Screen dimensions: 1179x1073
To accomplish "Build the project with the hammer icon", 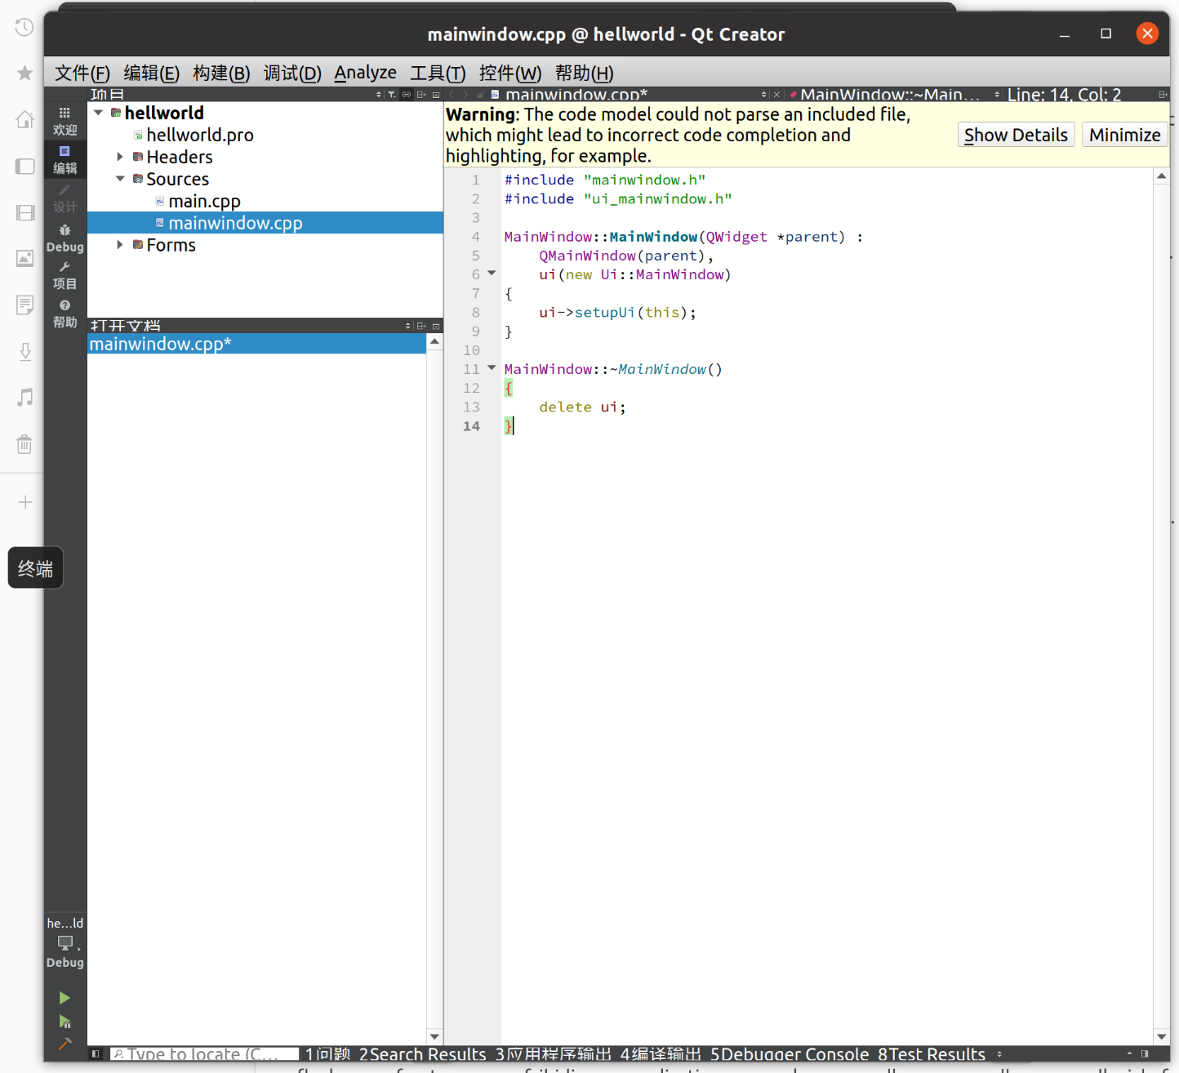I will pos(65,1044).
